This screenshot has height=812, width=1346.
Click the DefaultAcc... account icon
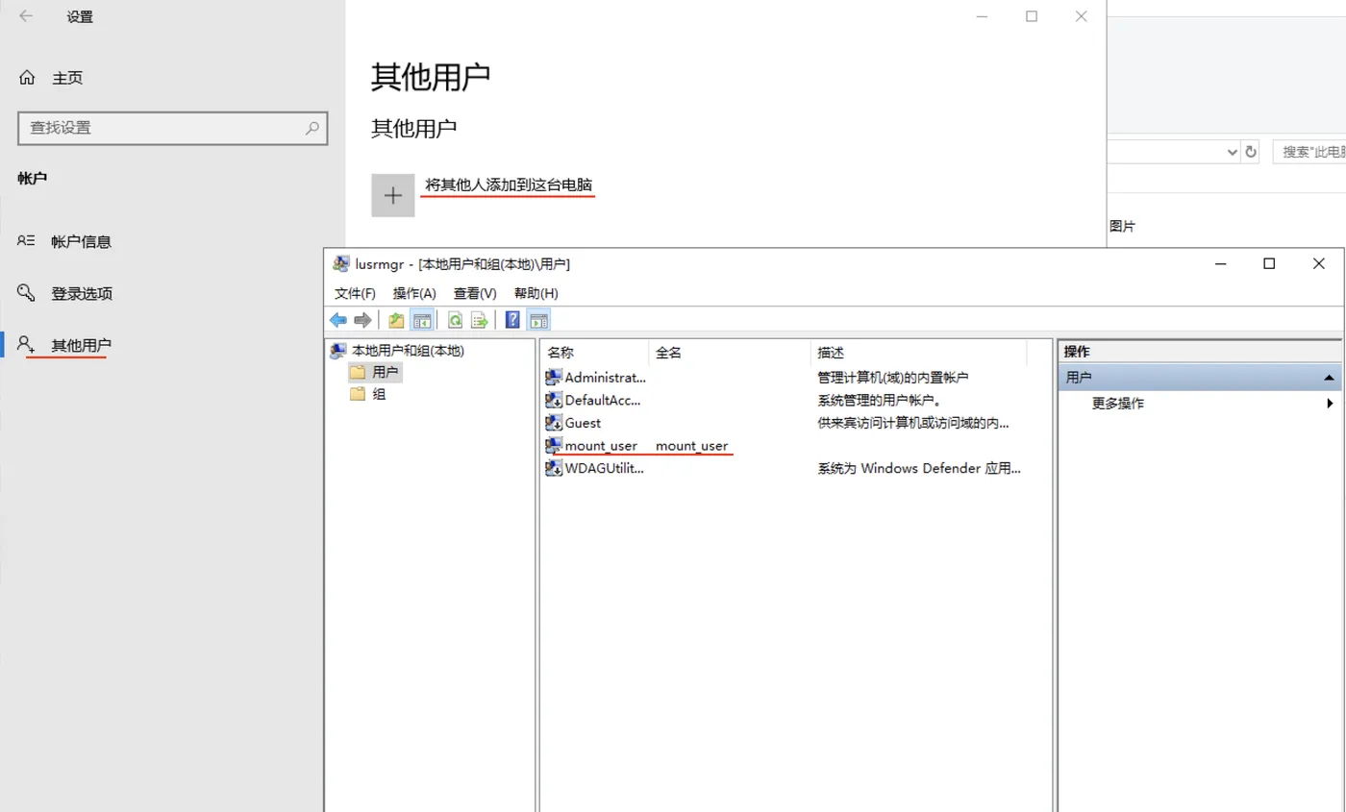coord(554,400)
